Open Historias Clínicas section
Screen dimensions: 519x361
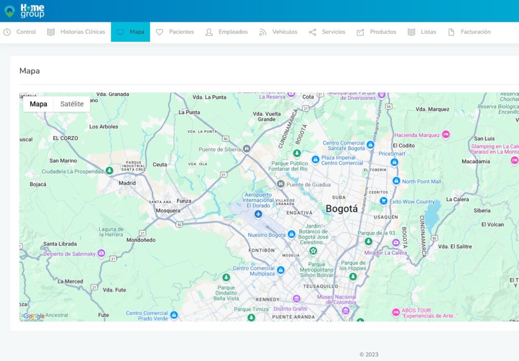pyautogui.click(x=76, y=32)
